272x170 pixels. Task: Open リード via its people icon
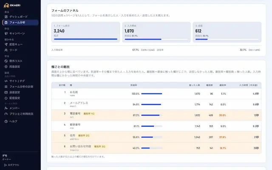pos(6,50)
